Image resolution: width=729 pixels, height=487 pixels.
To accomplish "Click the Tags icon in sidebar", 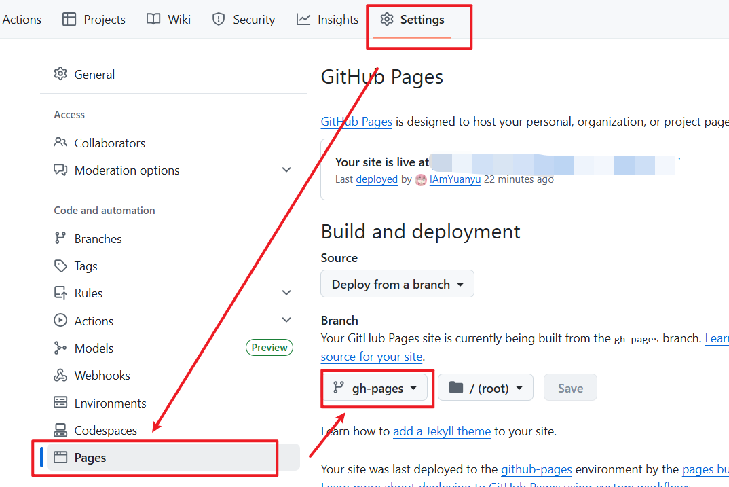I will [x=60, y=266].
